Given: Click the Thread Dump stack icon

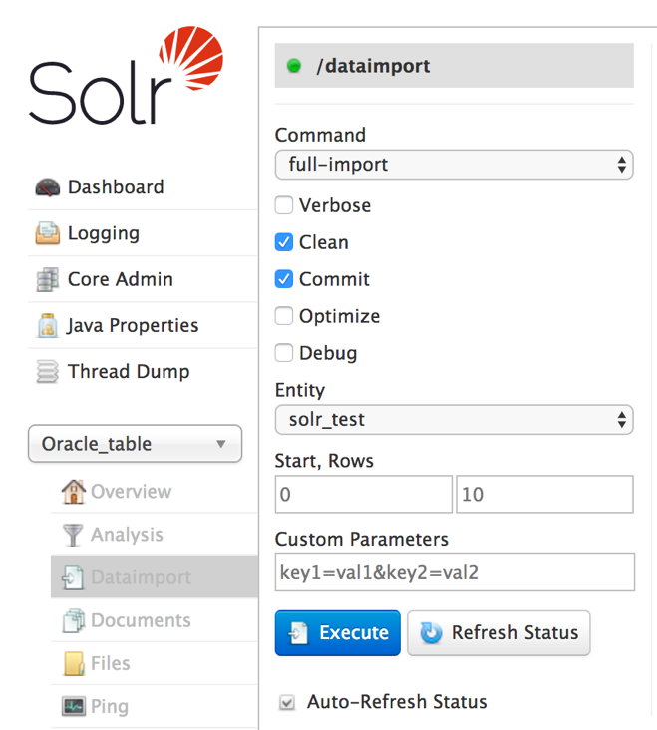Looking at the screenshot, I should point(47,372).
